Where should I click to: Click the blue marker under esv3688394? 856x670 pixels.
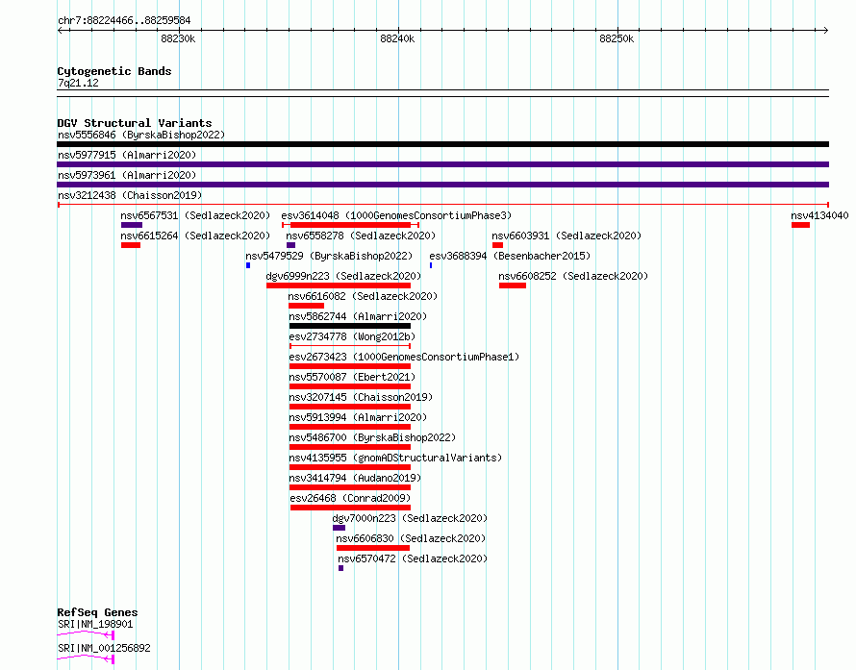coord(431,265)
